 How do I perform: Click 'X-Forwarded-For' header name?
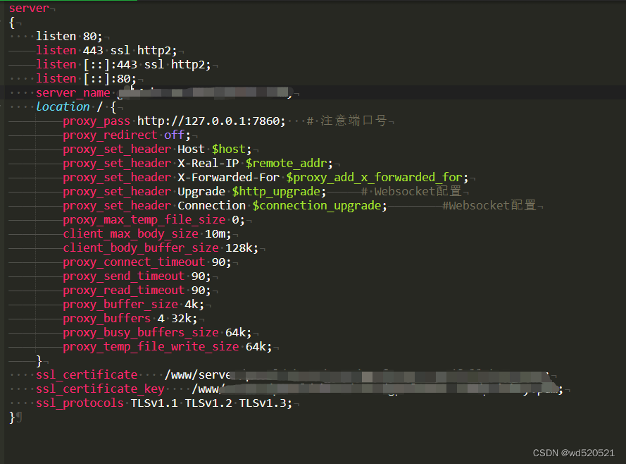[228, 178]
